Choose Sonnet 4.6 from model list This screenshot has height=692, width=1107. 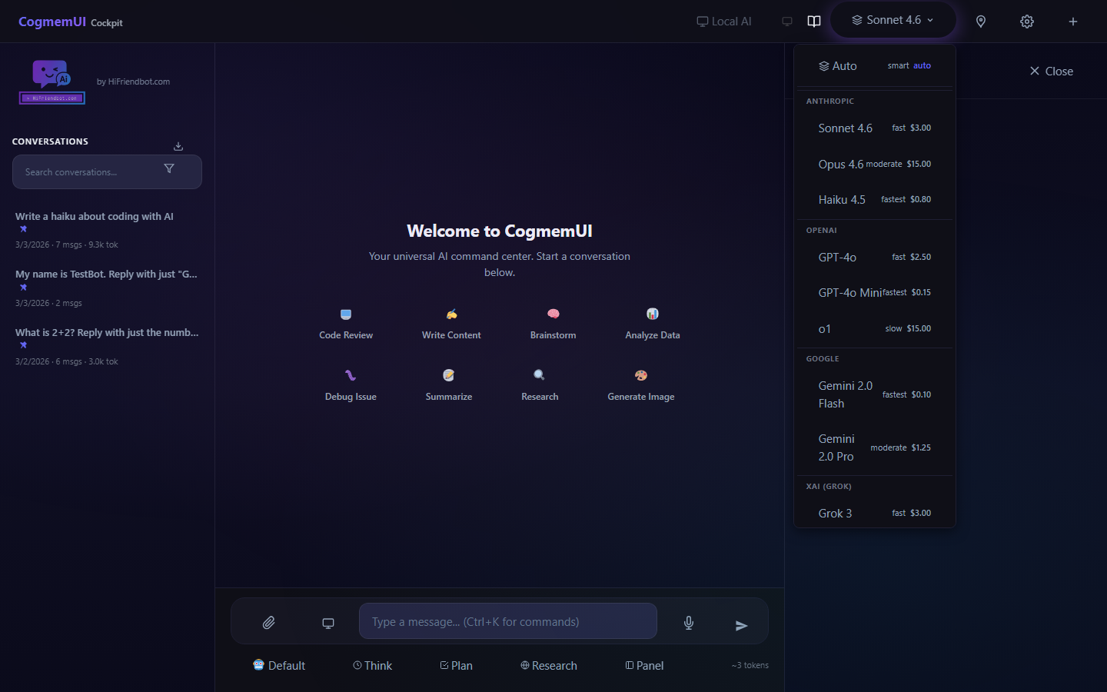click(875, 128)
